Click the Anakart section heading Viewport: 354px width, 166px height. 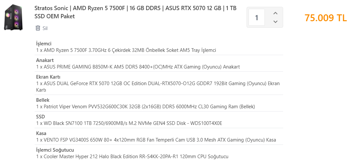pos(45,60)
